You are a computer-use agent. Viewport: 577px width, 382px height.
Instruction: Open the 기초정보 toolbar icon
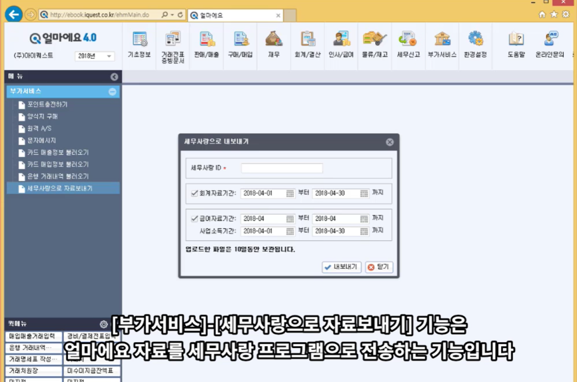139,45
